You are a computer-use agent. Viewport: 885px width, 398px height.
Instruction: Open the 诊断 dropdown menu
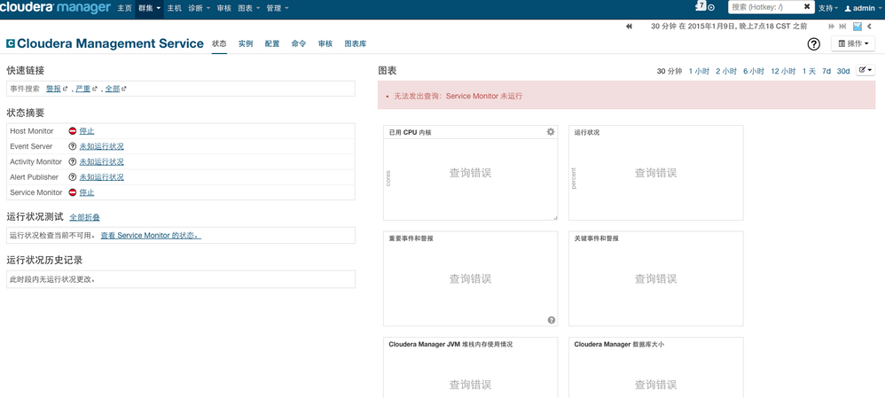pos(200,9)
